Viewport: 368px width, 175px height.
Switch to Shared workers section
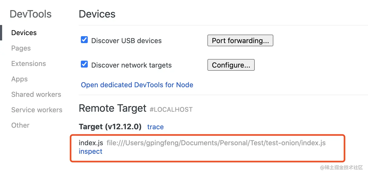coord(36,94)
